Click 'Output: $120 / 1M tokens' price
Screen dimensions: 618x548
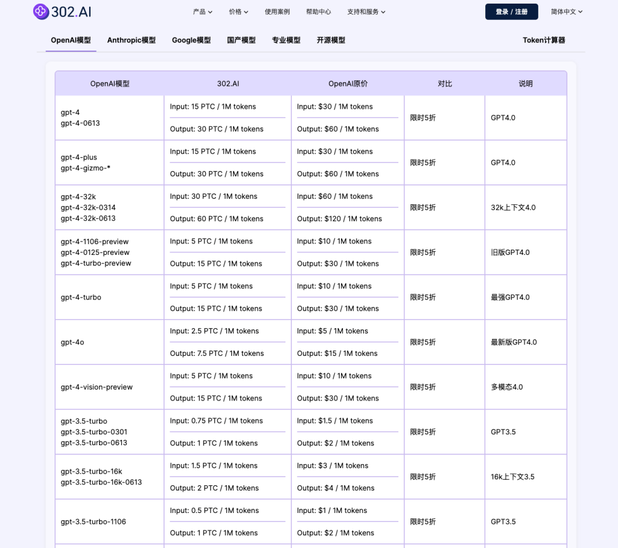tap(339, 219)
